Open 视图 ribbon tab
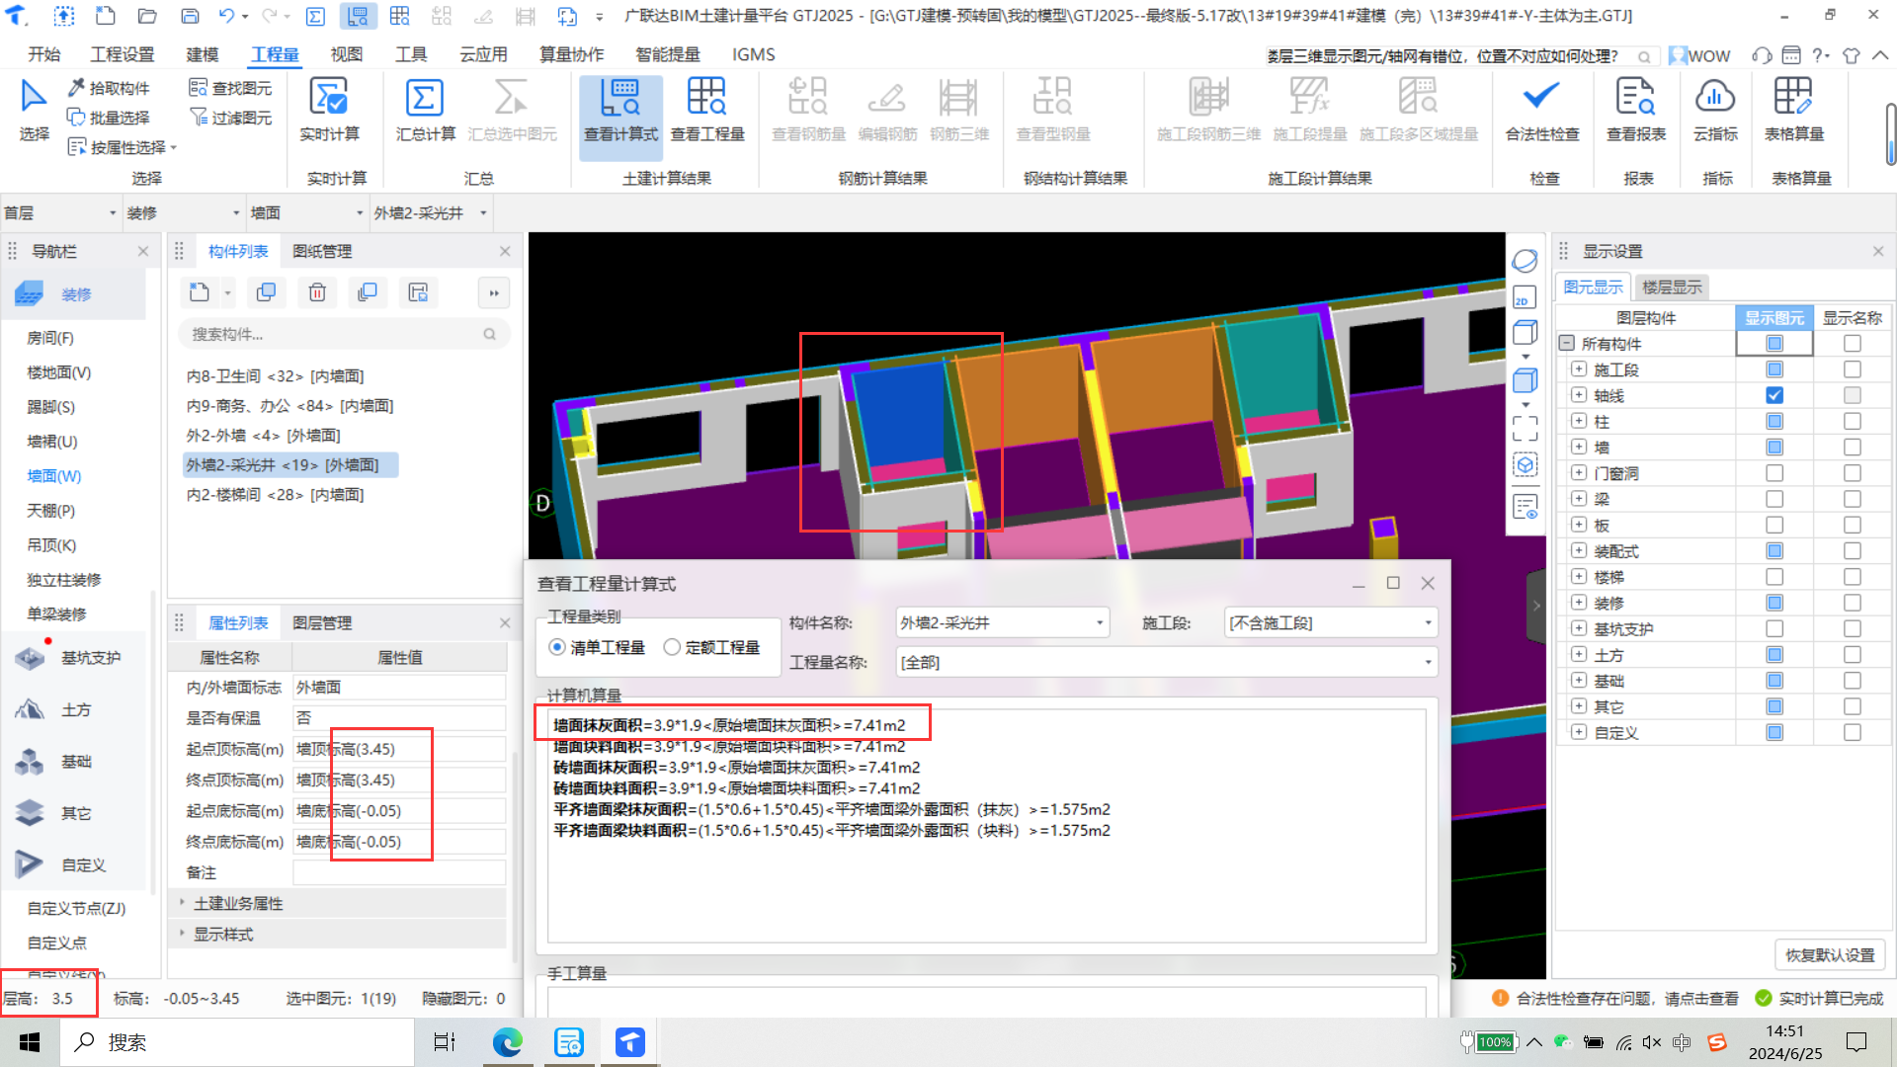Screen dimensions: 1897x1067 [346, 54]
